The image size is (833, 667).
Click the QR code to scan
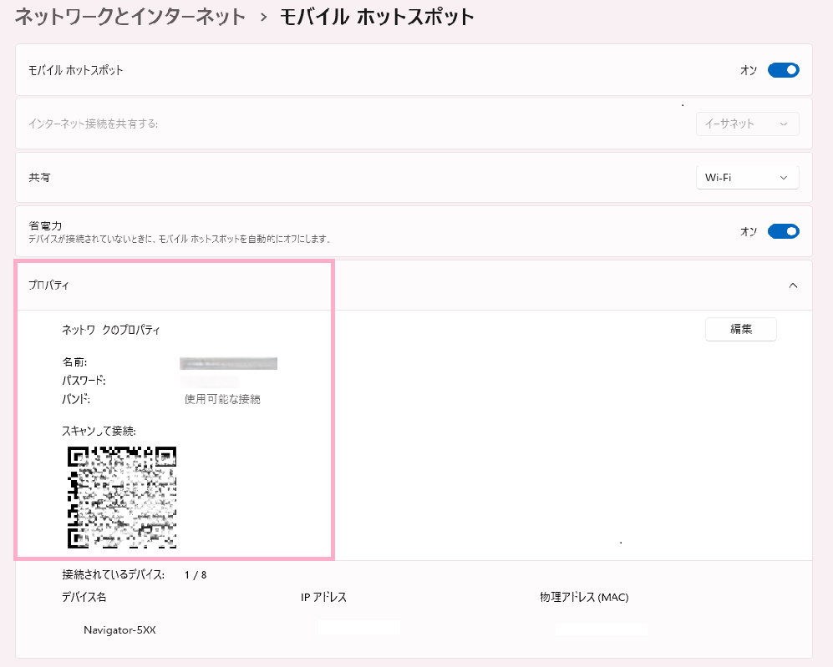click(122, 498)
